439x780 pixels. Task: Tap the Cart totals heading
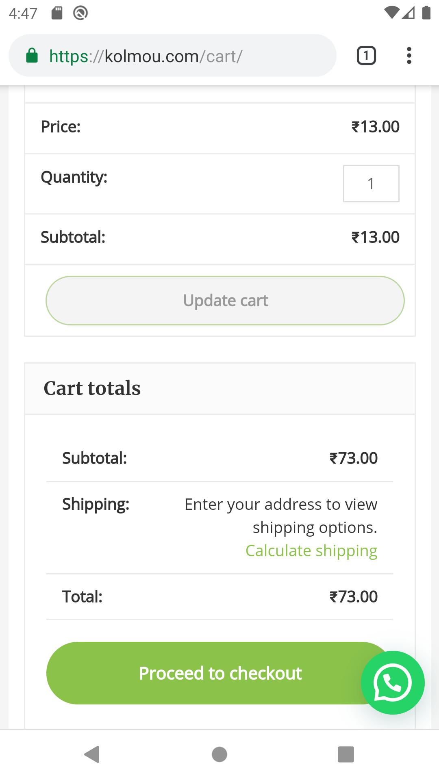pos(92,388)
